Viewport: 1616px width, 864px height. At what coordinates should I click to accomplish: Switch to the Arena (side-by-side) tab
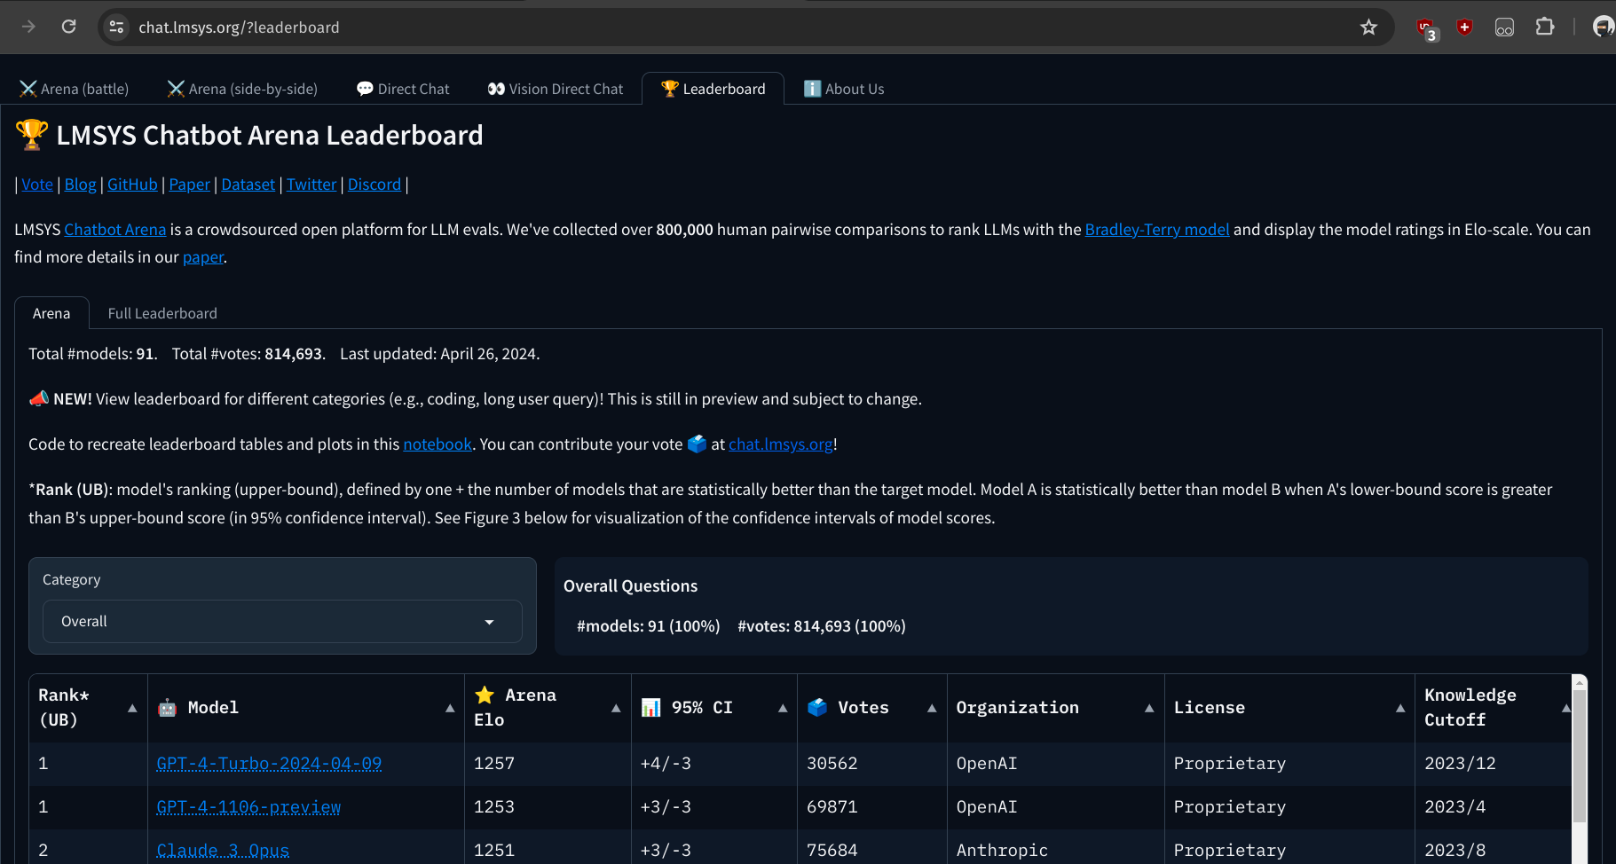242,89
